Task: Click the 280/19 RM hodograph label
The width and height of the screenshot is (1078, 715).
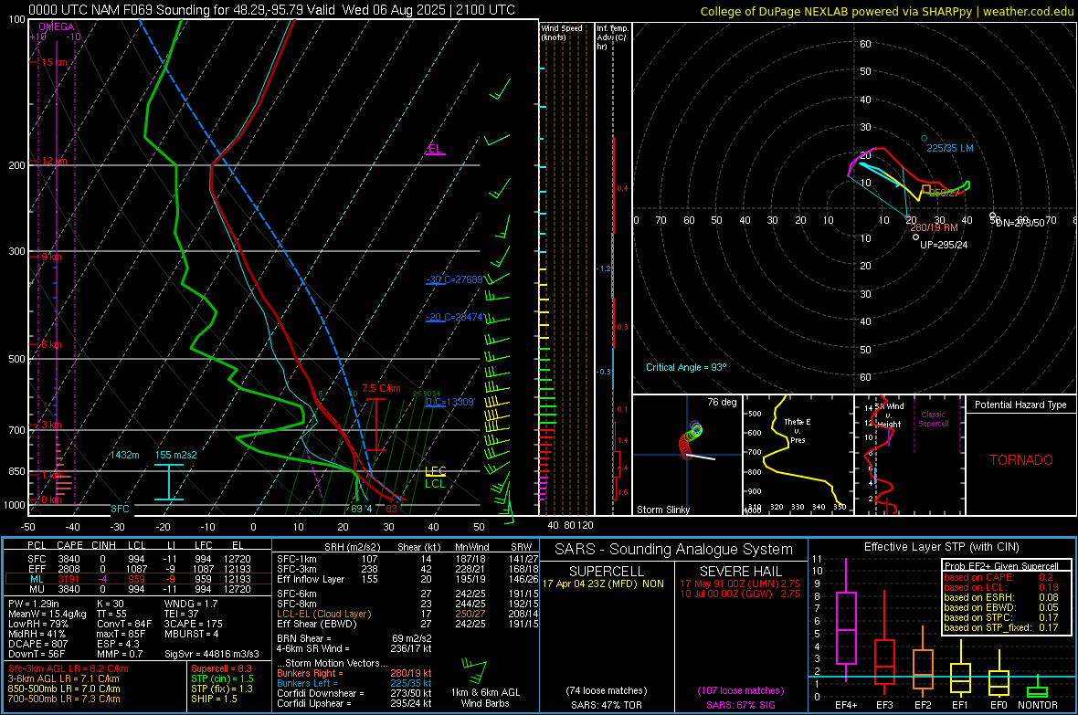Action: 934,226
